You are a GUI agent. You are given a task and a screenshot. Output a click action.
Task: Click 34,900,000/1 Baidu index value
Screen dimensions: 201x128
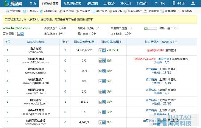tap(84, 50)
